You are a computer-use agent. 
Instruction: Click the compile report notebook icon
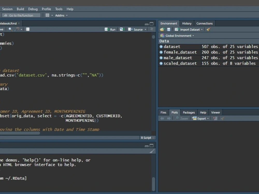[x=28, y=29]
